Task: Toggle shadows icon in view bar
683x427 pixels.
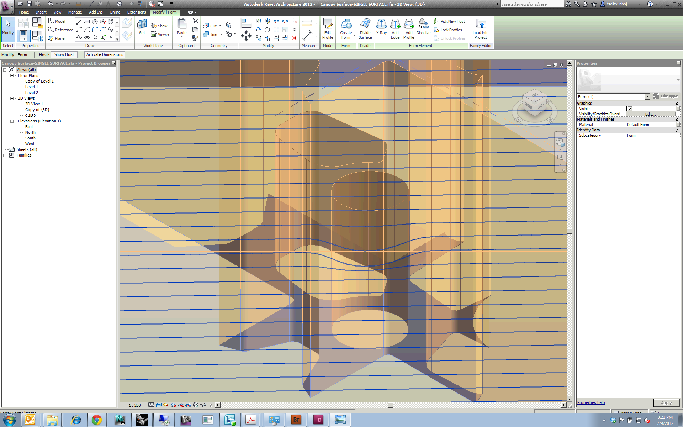Action: (x=174, y=405)
